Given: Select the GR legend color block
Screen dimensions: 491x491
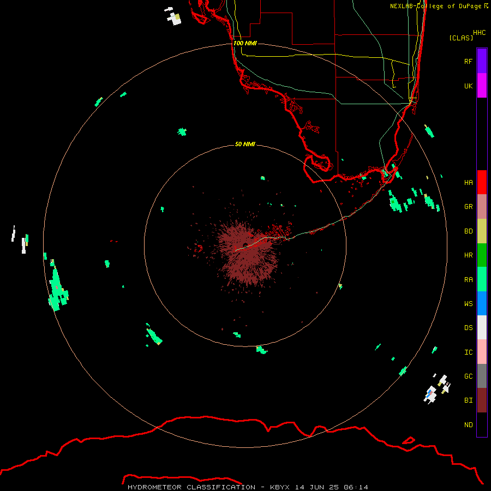Looking at the screenshot, I should (x=482, y=207).
